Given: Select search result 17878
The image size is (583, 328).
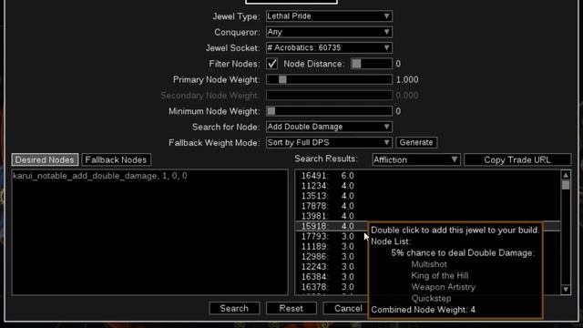Looking at the screenshot, I should click(x=427, y=206).
